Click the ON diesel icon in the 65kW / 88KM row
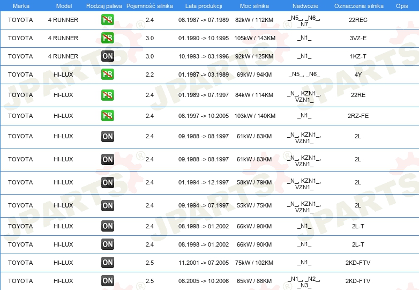Image resolution: width=419 pixels, height=290 pixels. [x=107, y=281]
